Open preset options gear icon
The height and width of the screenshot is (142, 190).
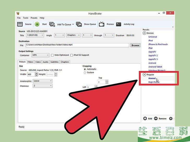(171, 118)
